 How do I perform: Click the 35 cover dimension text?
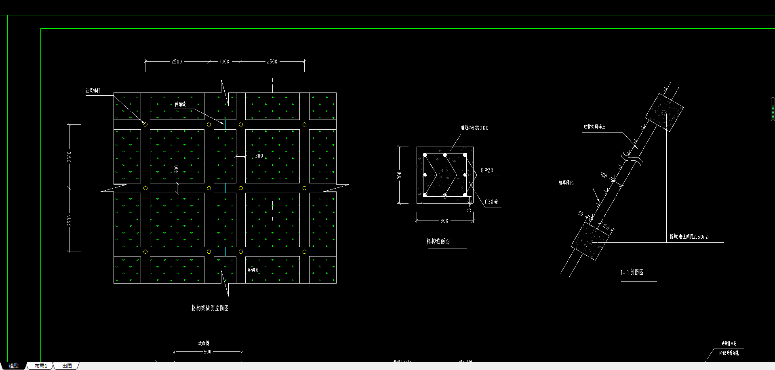point(469,210)
